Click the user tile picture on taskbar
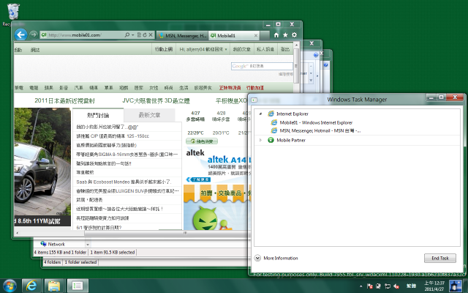 (x=456, y=286)
